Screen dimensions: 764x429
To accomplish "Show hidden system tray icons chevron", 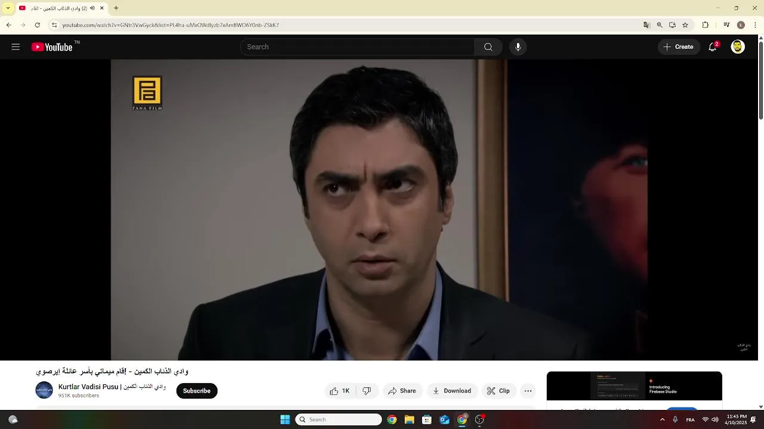I will click(662, 419).
